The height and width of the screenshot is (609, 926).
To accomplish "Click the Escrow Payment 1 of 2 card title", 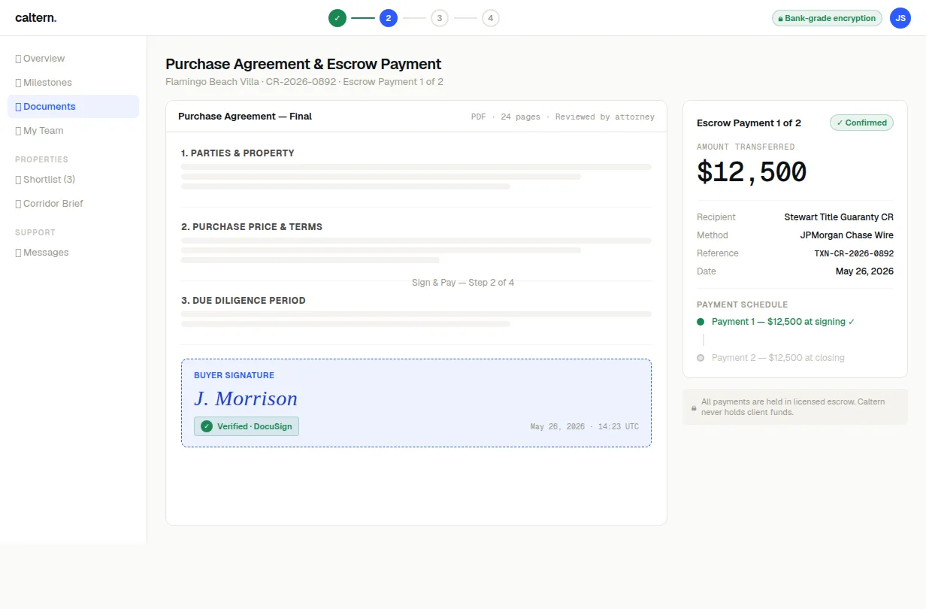I will 749,123.
